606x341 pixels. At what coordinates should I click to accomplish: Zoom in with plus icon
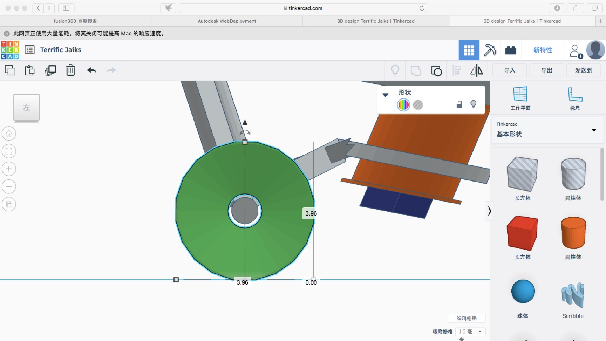click(x=9, y=169)
